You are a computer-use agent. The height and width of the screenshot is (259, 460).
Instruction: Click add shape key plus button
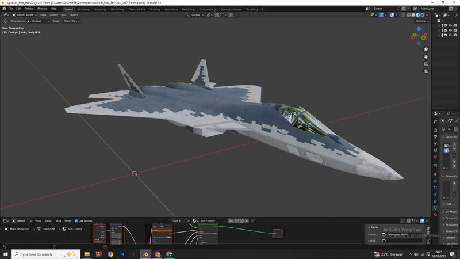pyautogui.click(x=454, y=183)
